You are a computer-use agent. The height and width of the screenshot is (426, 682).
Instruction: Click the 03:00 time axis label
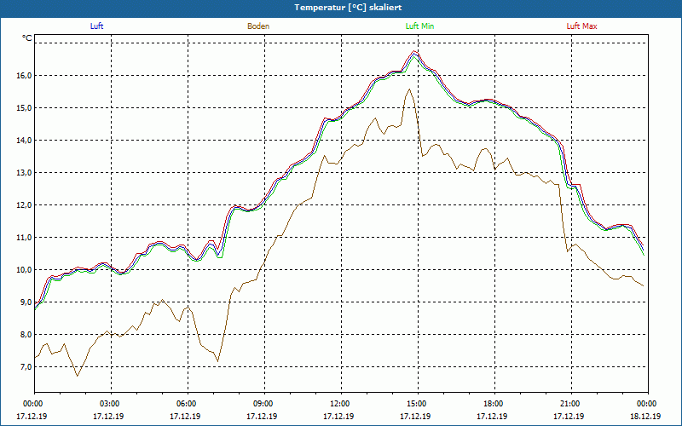coord(109,404)
